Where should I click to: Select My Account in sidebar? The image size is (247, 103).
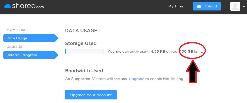(x=17, y=30)
